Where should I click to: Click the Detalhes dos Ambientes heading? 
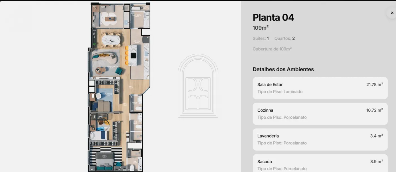(x=283, y=69)
